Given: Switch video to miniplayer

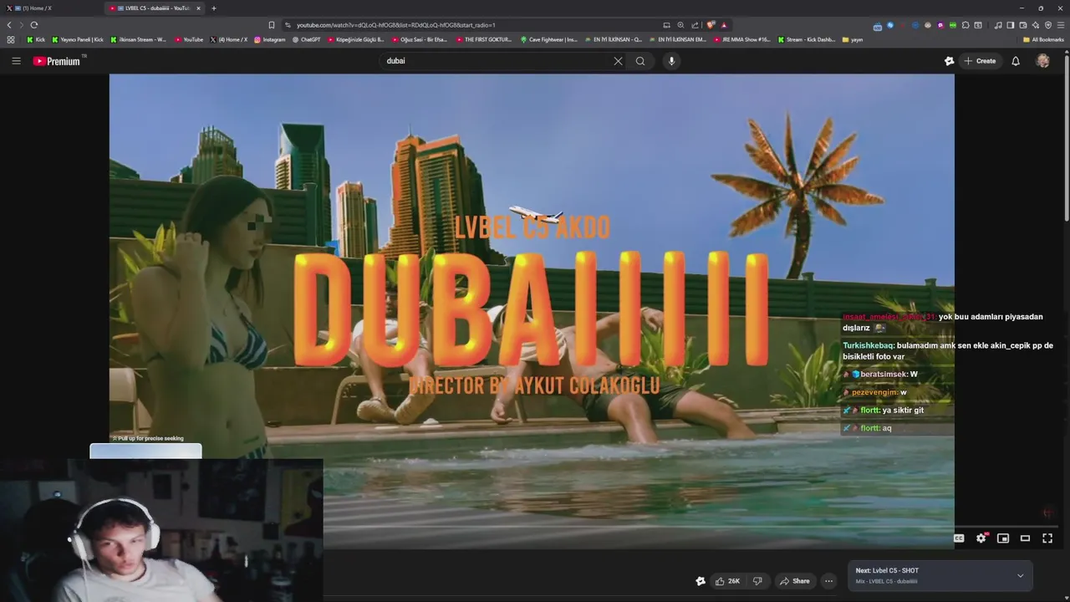Looking at the screenshot, I should click(1003, 538).
